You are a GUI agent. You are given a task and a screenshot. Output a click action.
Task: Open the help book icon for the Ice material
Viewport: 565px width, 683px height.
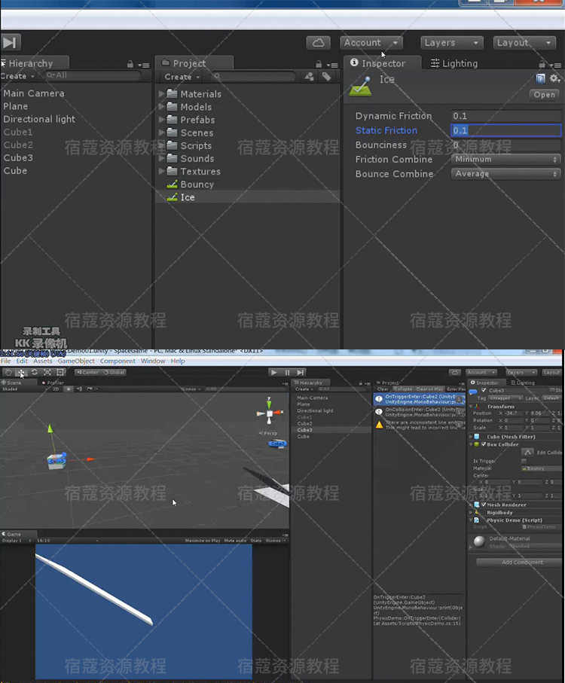click(x=540, y=79)
